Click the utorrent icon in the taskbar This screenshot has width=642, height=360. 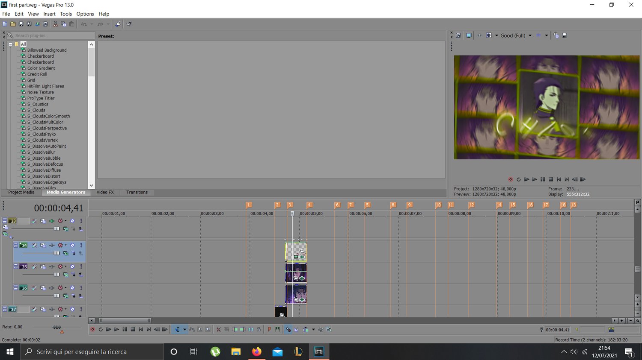[x=215, y=351]
